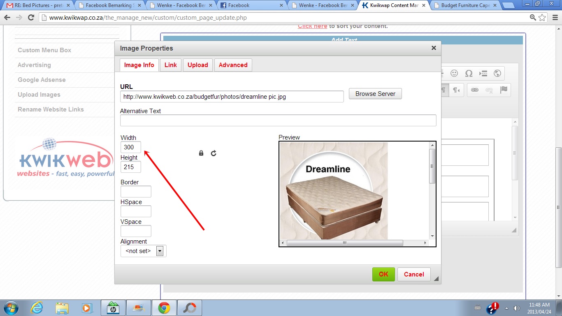Click the preview scroll down arrow
562x316 pixels.
[432, 236]
